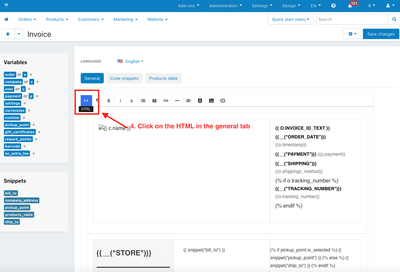This screenshot has width=400, height=272.
Task: Click the HTML source code icon
Action: (x=86, y=101)
